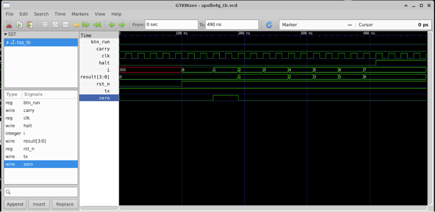The width and height of the screenshot is (435, 212).
Task: Click the Zoom Out icon
Action: [65, 25]
